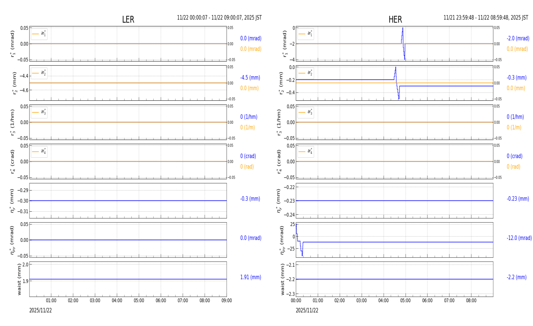Screen dimensions: 533x326
Task: Click the ∂r3* legend in HER plot
Action: pos(305,112)
